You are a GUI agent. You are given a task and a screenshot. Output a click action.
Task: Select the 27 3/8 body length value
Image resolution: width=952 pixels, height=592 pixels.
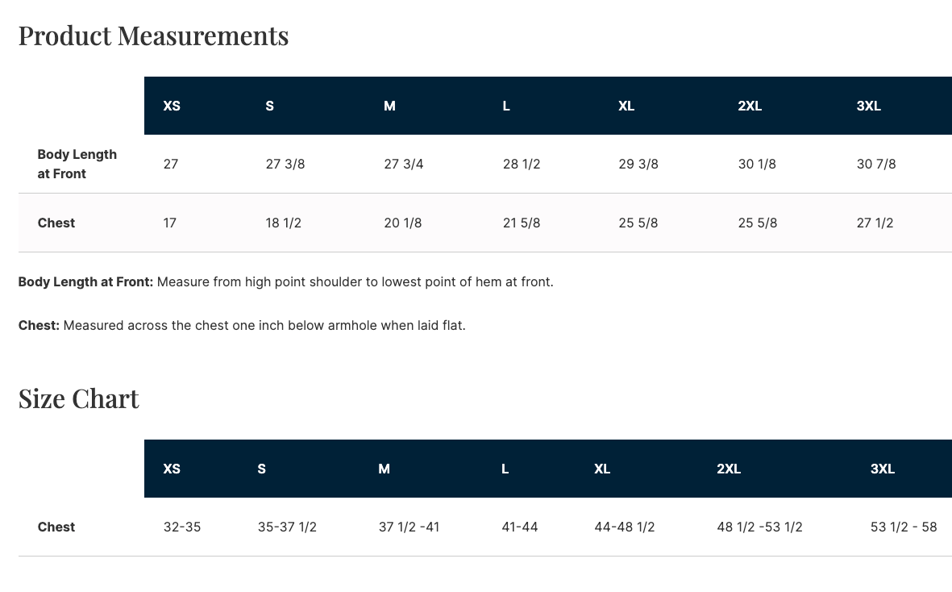(285, 164)
